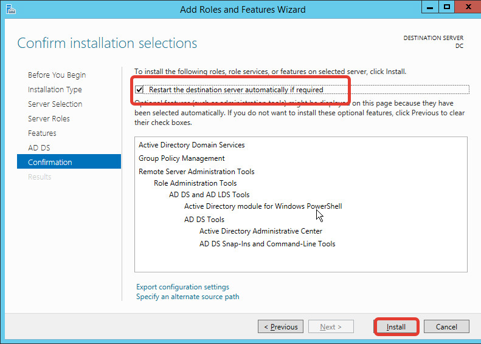
Task: Minimize the wizard window
Action: click(429, 8)
